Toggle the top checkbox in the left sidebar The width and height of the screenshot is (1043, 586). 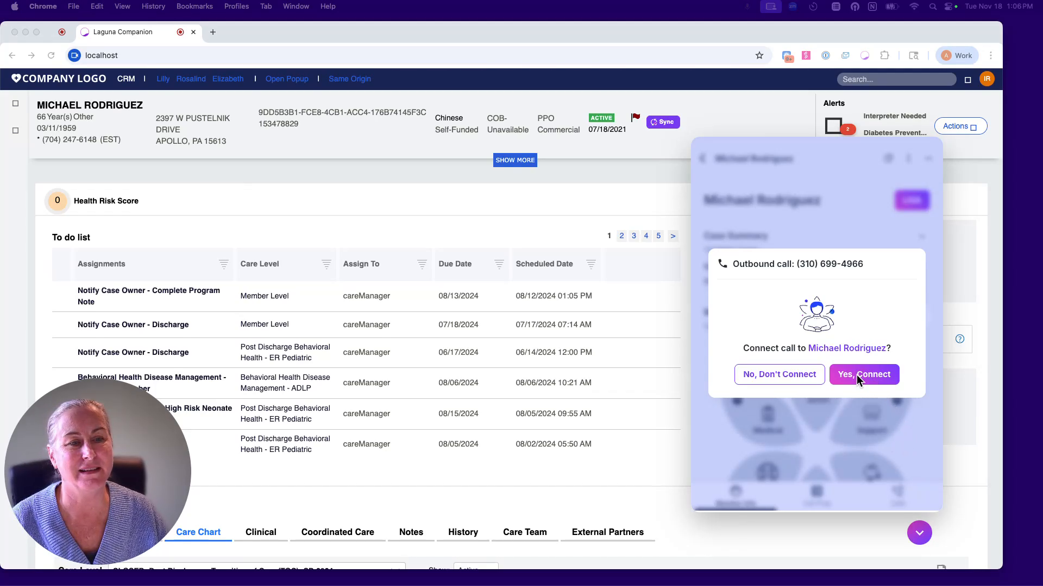click(x=15, y=103)
